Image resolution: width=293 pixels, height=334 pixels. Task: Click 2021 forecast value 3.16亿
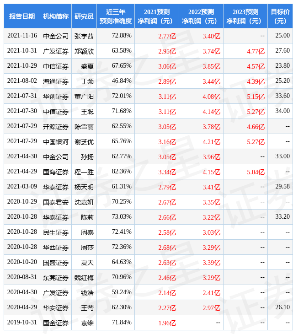(167, 142)
